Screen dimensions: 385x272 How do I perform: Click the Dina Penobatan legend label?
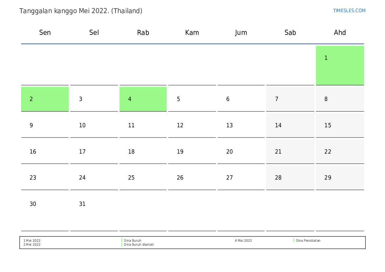point(308,241)
